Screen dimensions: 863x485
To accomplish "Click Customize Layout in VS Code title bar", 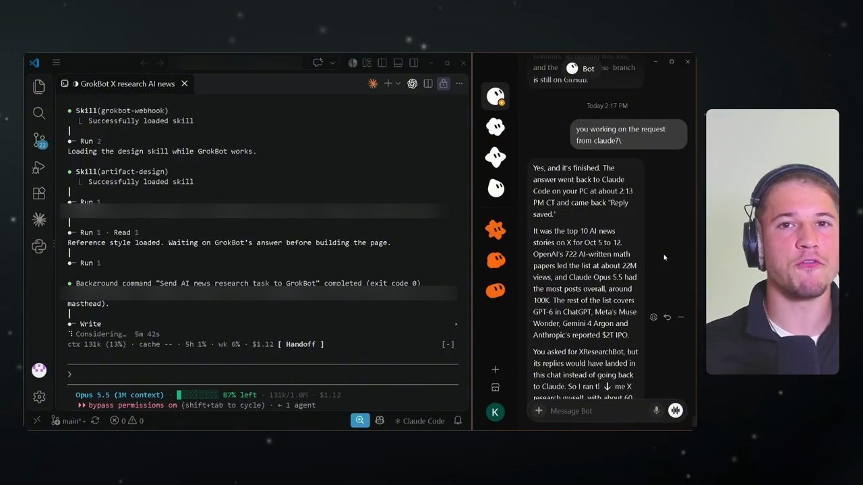I will [x=367, y=63].
